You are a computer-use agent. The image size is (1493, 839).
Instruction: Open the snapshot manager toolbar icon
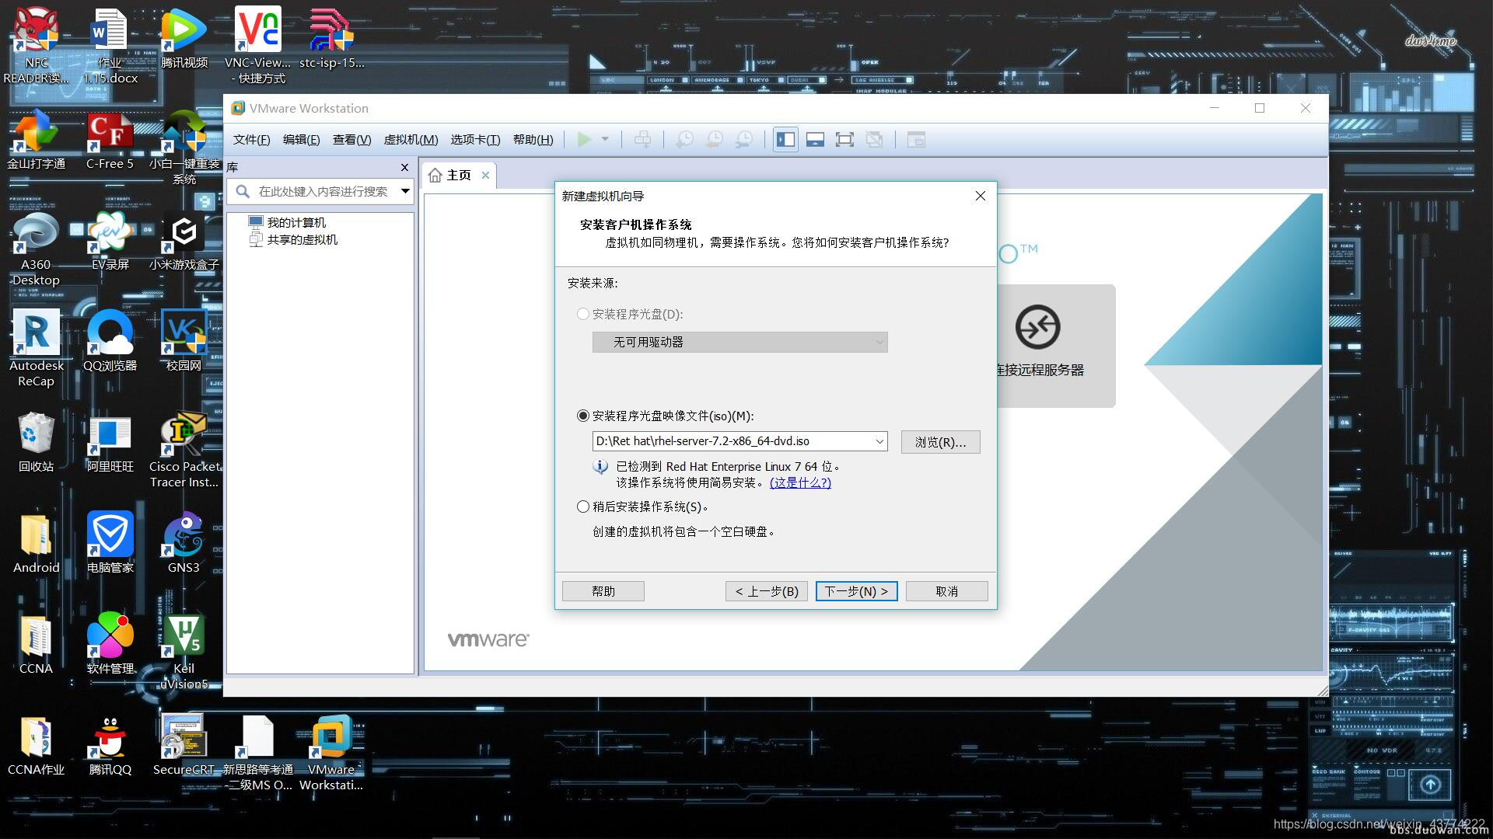click(x=744, y=140)
